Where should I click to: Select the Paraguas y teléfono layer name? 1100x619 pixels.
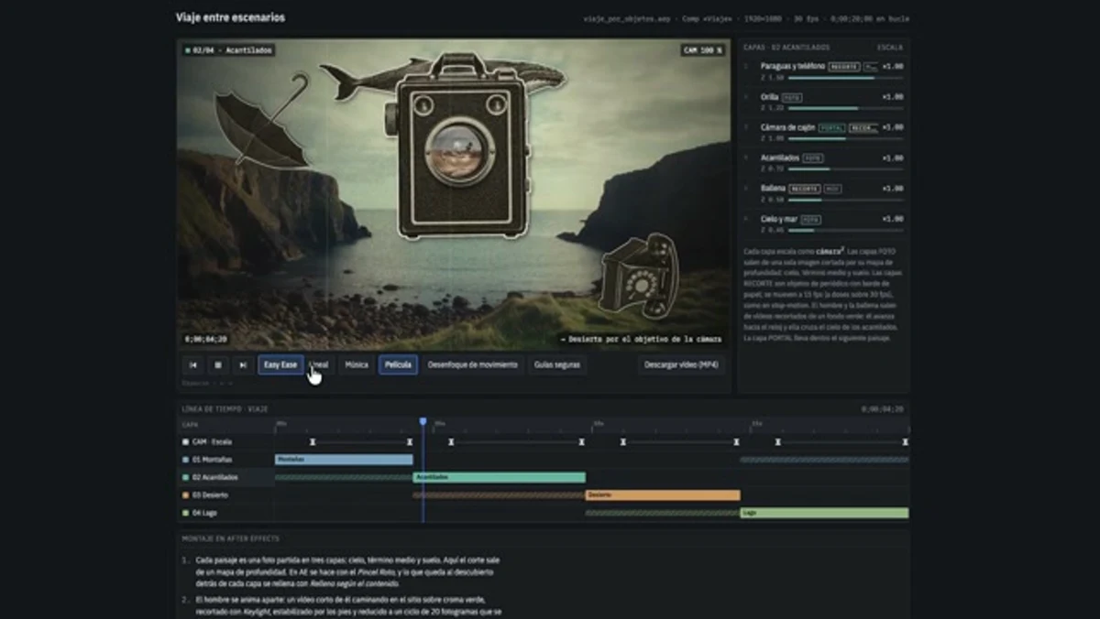793,66
